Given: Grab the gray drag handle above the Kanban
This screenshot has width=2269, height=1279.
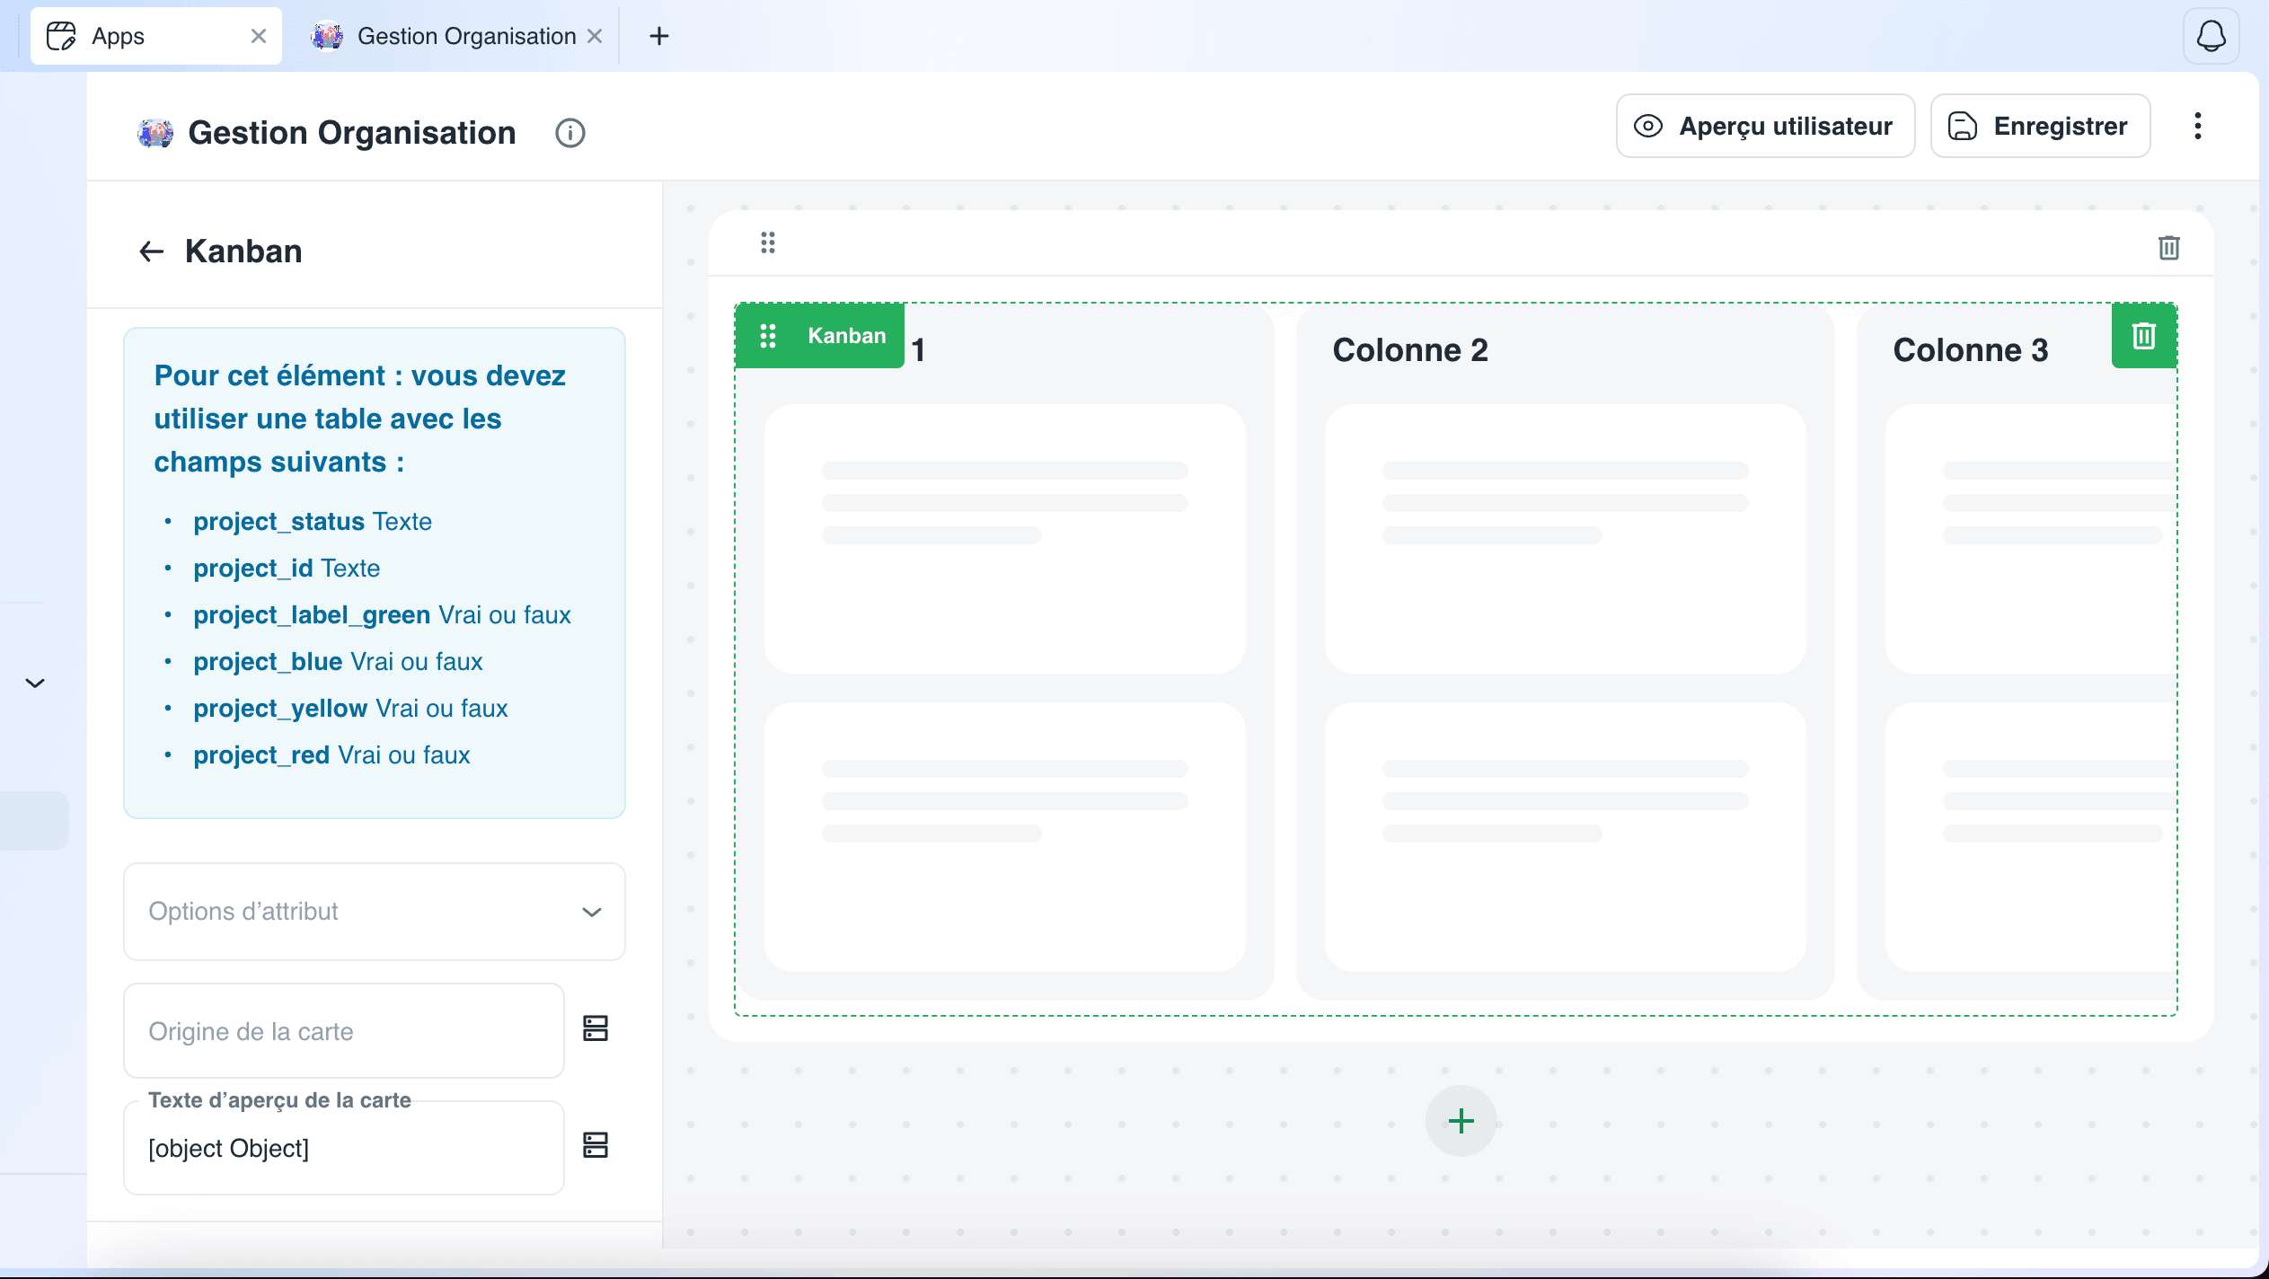Looking at the screenshot, I should pyautogui.click(x=767, y=243).
